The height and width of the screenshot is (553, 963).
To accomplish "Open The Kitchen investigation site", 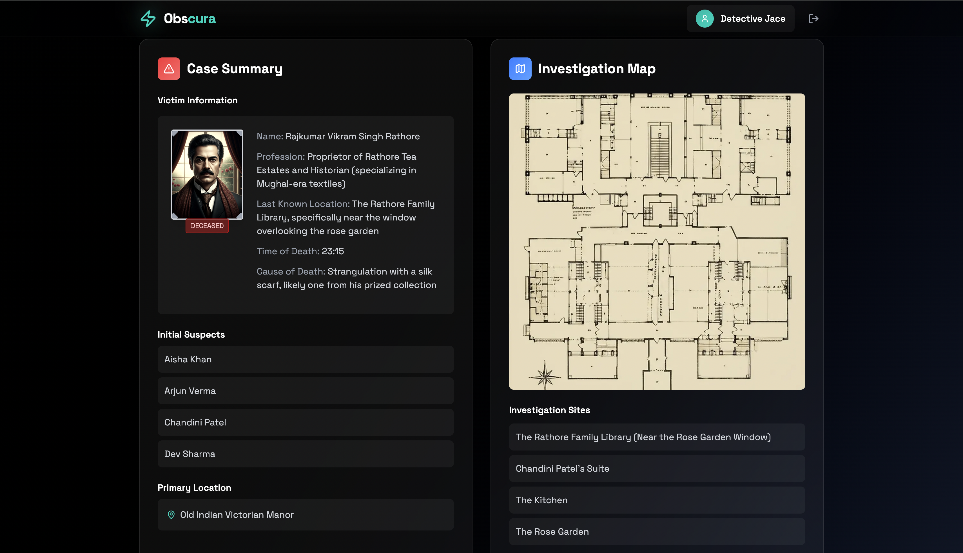I will [657, 500].
